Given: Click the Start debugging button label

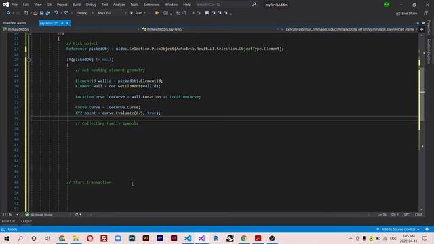Looking at the screenshot, I should pos(138,13).
